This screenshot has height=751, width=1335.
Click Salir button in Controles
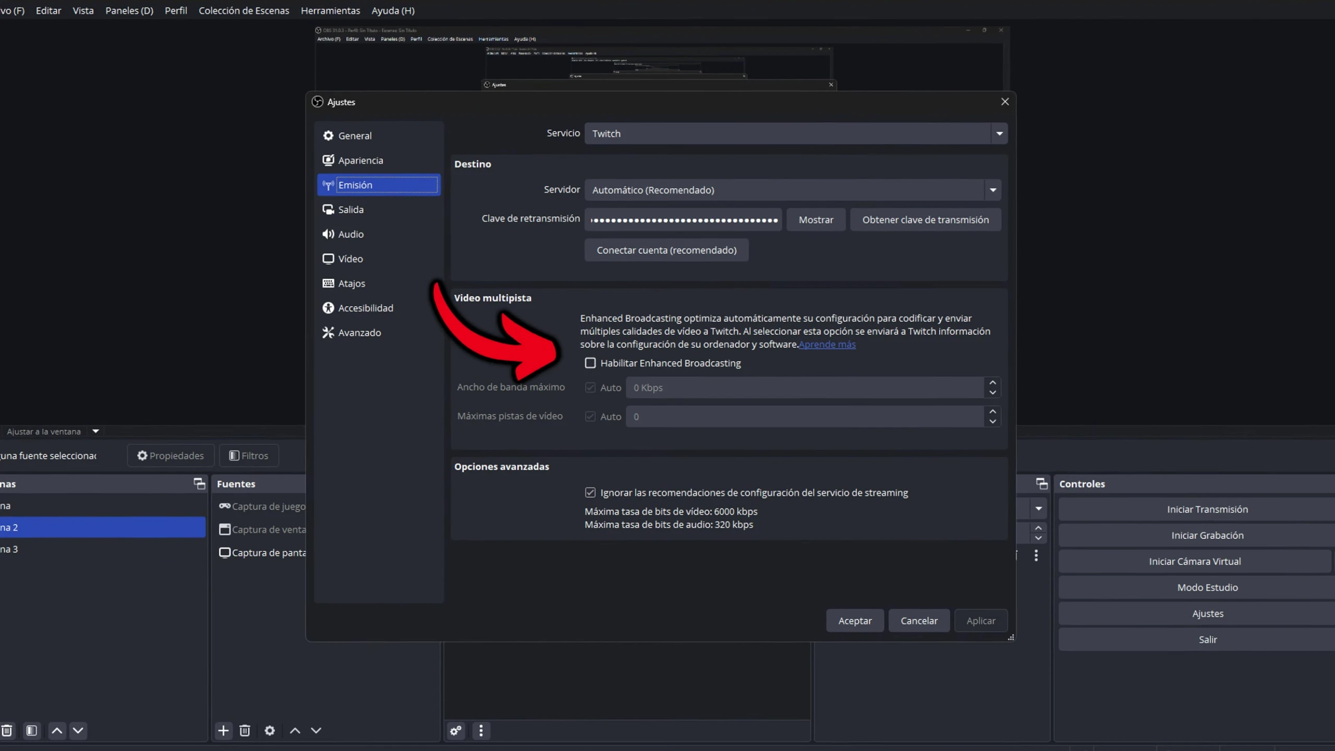tap(1197, 639)
